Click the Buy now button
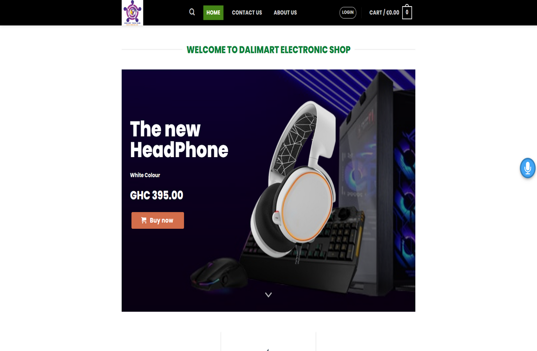 coord(157,220)
